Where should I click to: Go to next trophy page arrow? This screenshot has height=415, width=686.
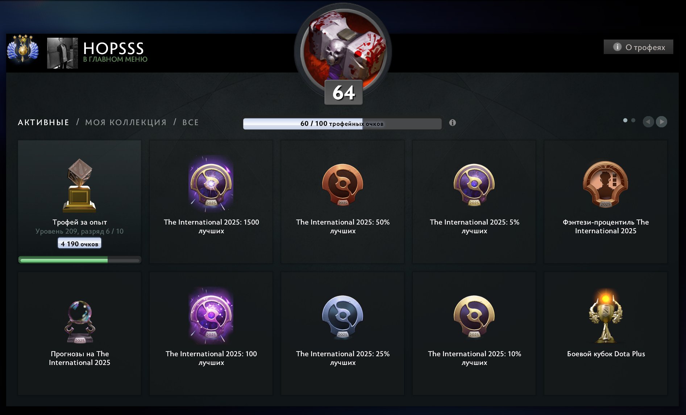tap(661, 122)
